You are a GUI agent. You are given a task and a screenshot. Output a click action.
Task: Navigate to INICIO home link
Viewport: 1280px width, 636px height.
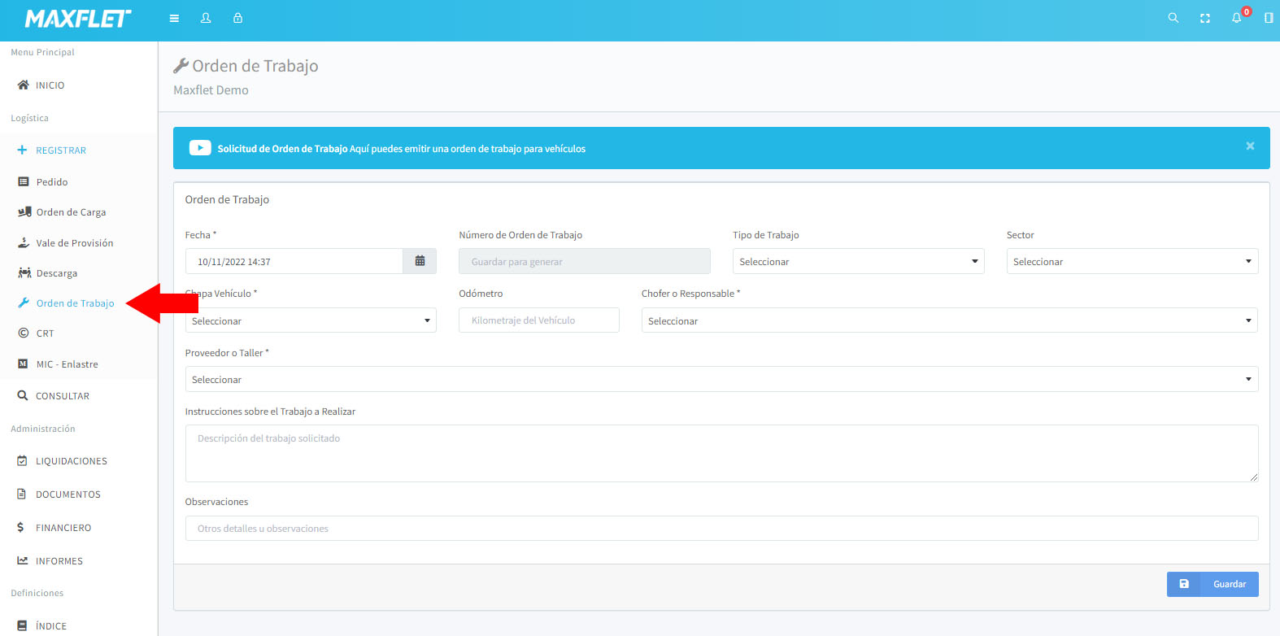click(x=50, y=85)
